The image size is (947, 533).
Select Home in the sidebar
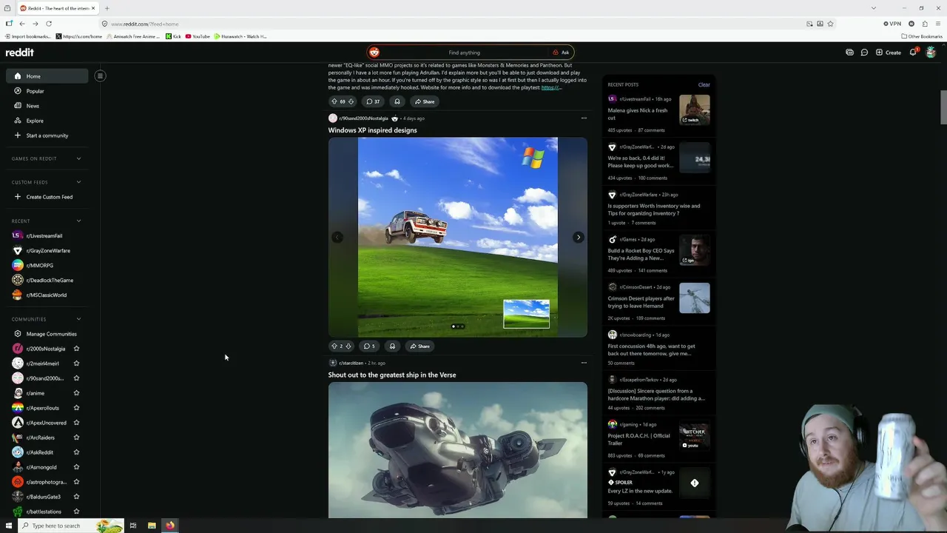[47, 76]
